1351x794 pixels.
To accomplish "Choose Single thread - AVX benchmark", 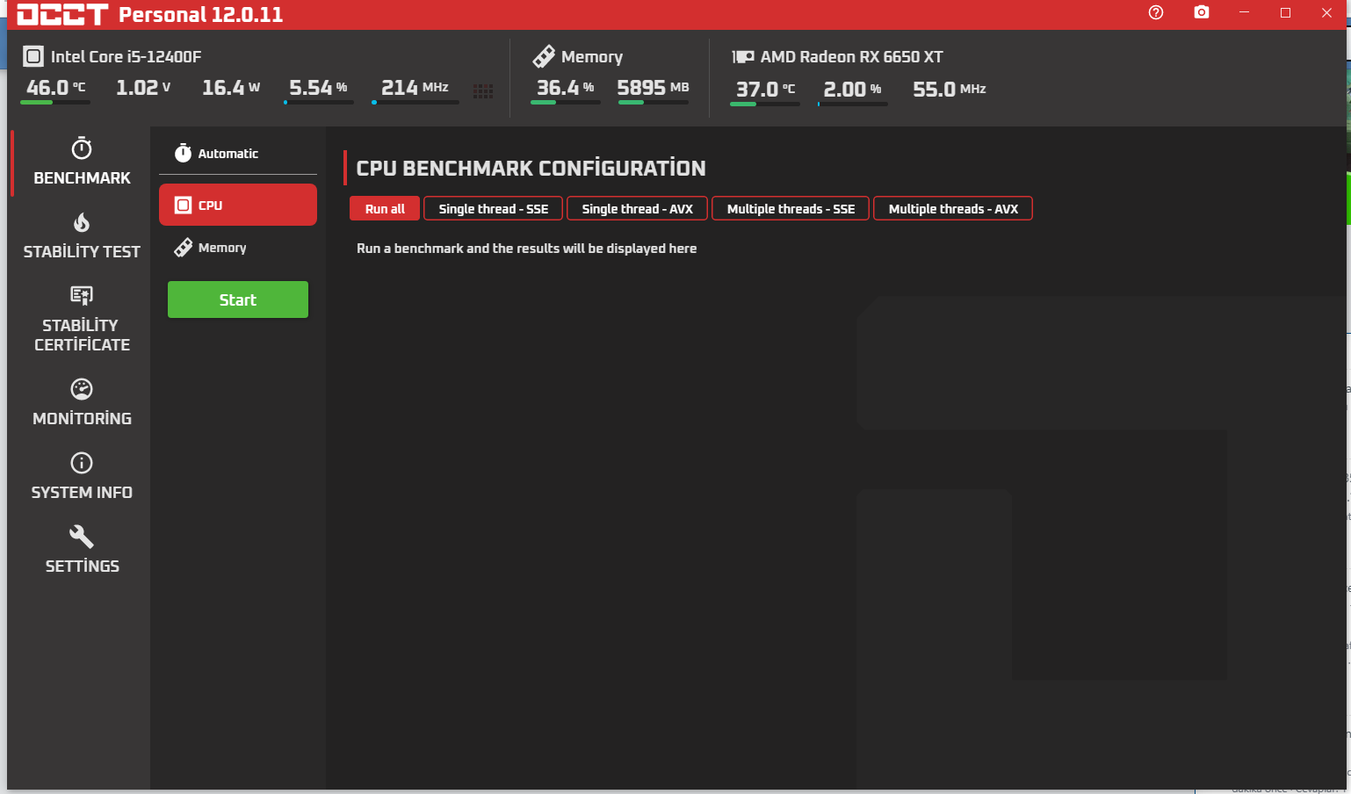I will click(x=637, y=209).
